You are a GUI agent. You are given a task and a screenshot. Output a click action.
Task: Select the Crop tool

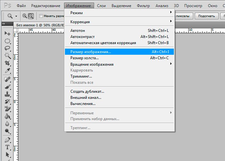pos(7,63)
